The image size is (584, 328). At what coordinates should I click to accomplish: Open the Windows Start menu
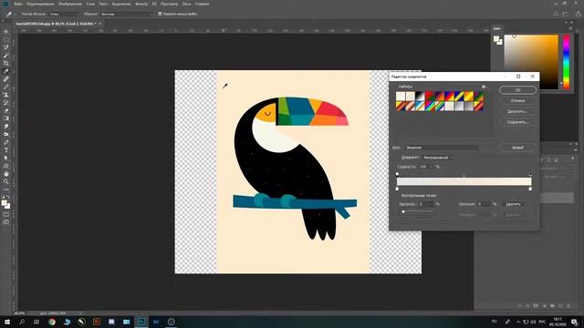point(6,322)
